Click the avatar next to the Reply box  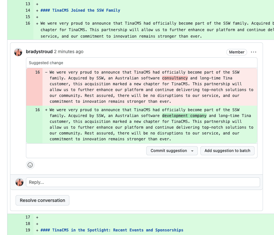(19, 182)
